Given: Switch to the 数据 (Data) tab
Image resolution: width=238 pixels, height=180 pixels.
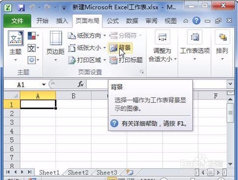Looking at the screenshot, I should coord(132,21).
